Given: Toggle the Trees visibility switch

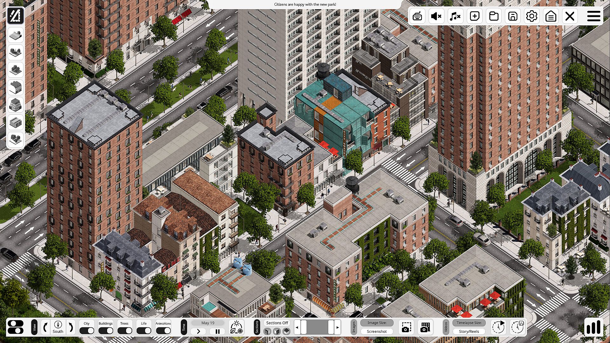Looking at the screenshot, I should 125,331.
